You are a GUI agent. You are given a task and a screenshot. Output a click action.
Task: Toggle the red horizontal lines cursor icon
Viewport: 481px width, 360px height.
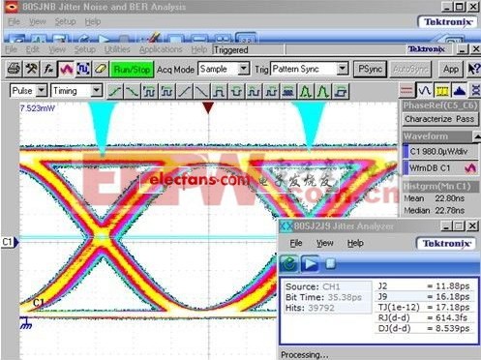coord(406,91)
